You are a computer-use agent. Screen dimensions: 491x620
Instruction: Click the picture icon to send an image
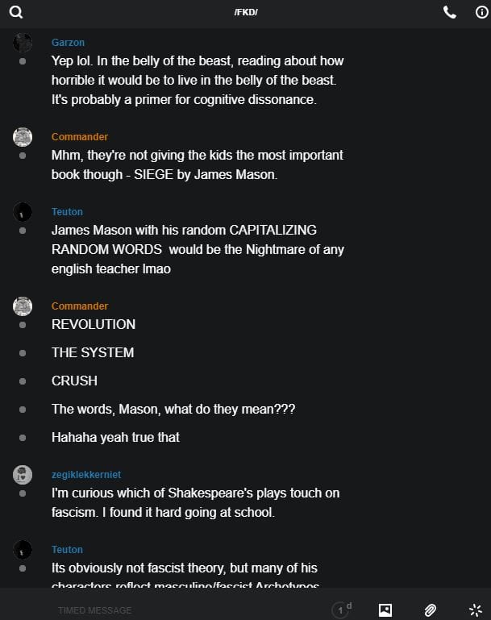click(x=385, y=610)
